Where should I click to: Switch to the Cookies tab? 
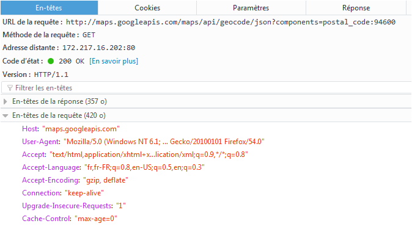coord(147,8)
